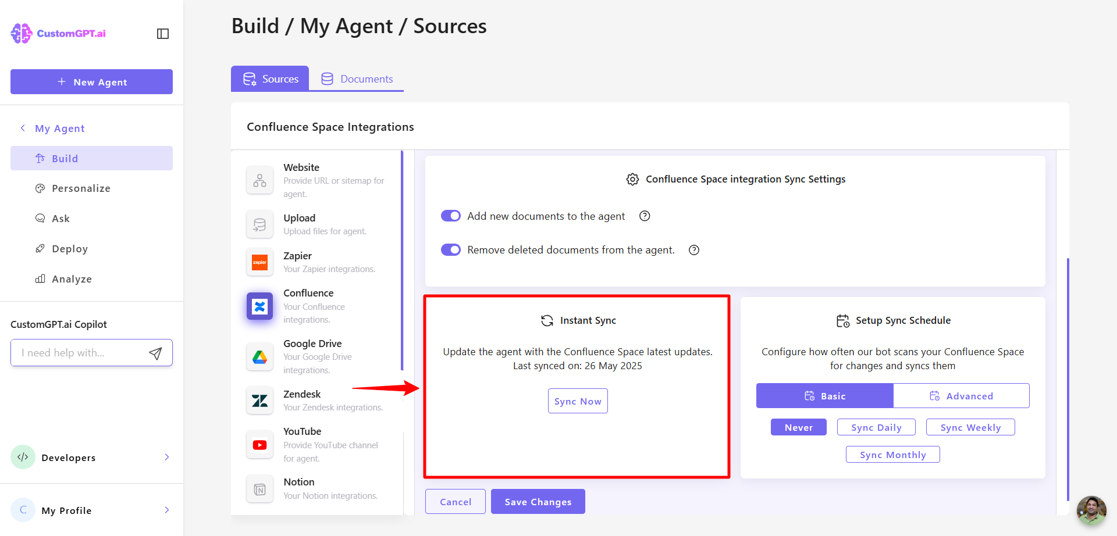Image resolution: width=1117 pixels, height=536 pixels.
Task: Open the support chat avatar
Action: tap(1091, 510)
